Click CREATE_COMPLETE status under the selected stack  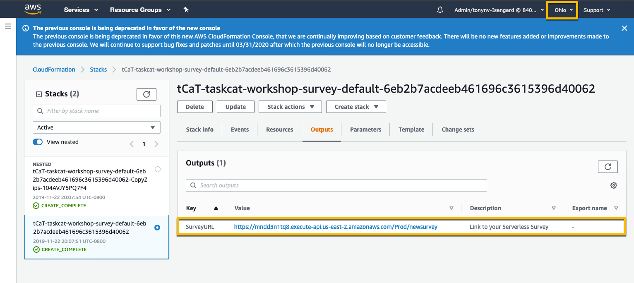(x=60, y=249)
